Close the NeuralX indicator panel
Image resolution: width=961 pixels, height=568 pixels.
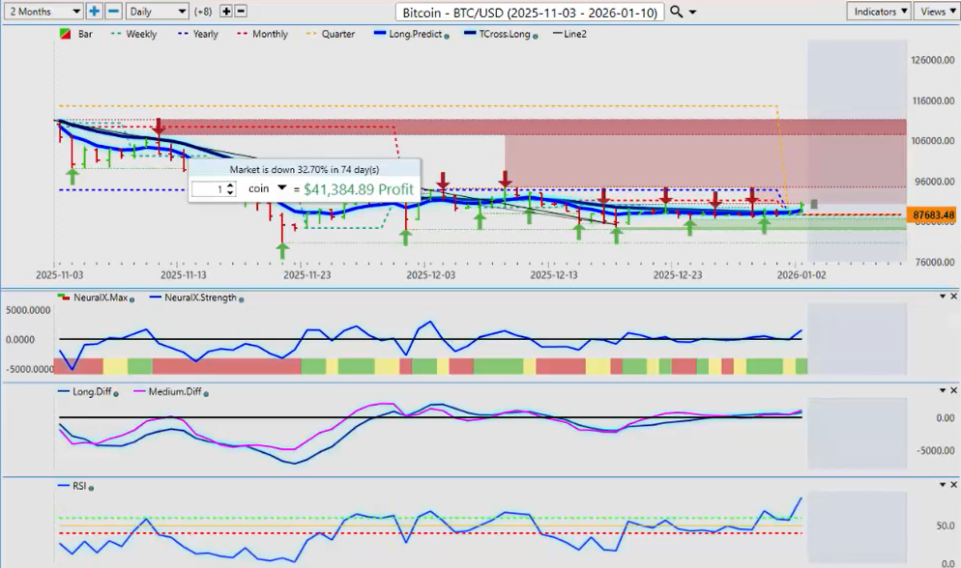[954, 297]
